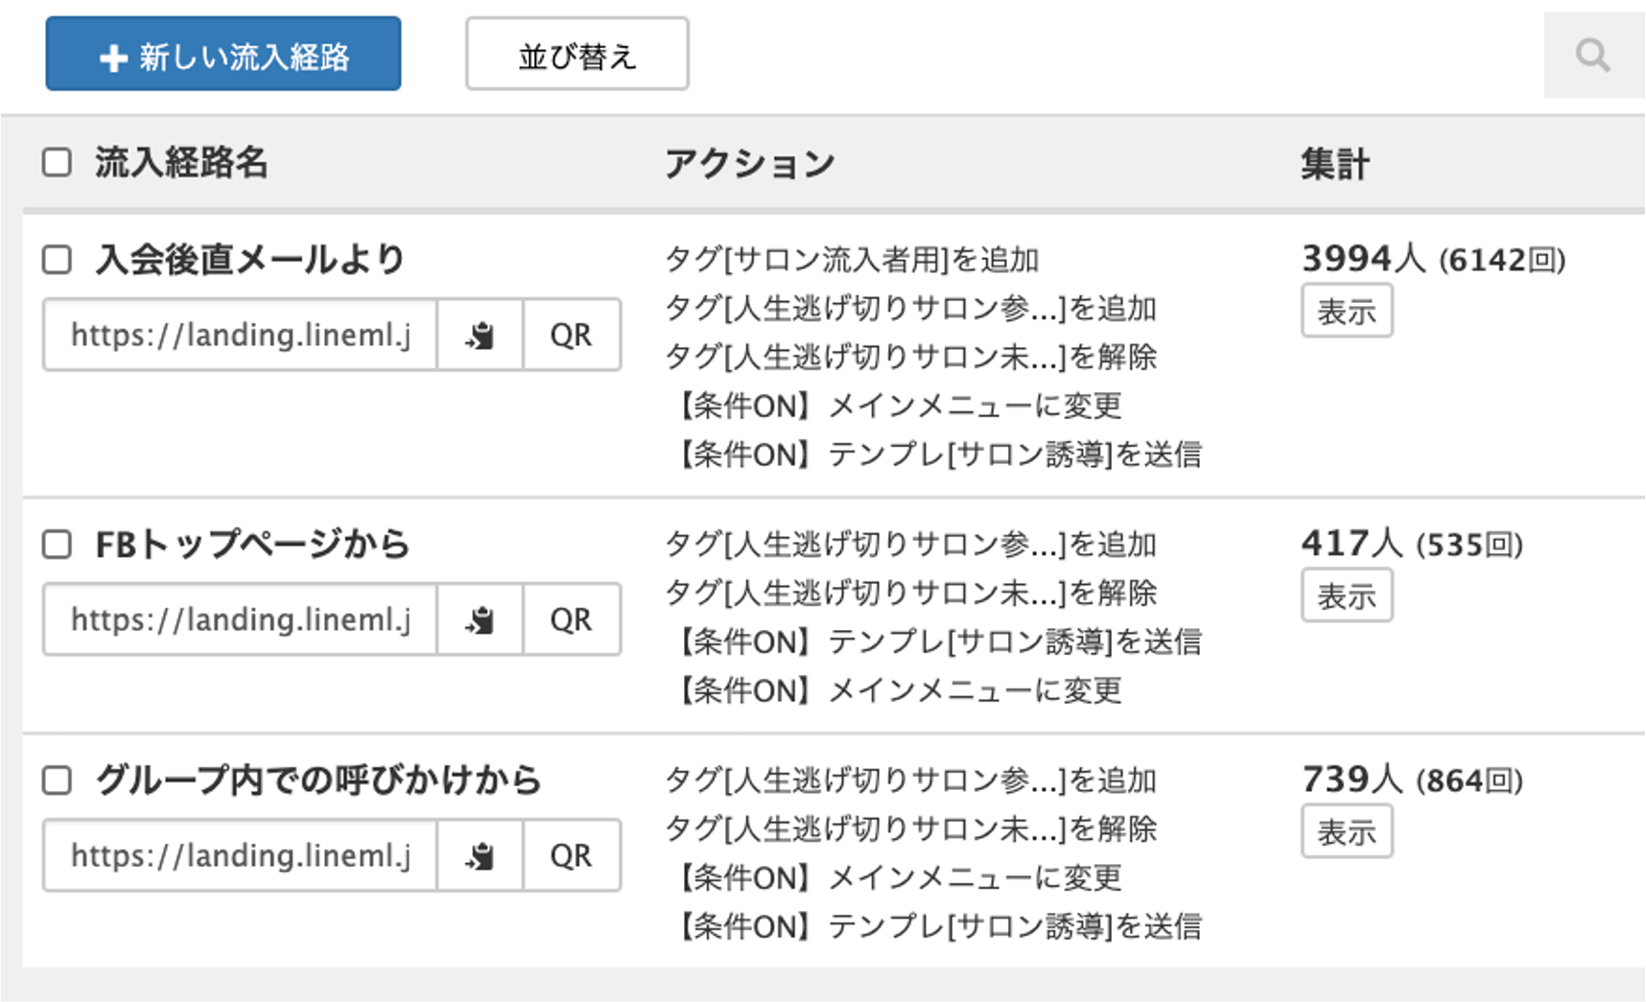Click the 集計 column header
Viewport: 1646px width, 1002px height.
click(1335, 163)
